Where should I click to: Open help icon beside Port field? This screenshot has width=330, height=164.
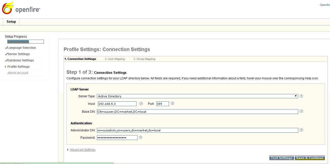tap(172, 104)
